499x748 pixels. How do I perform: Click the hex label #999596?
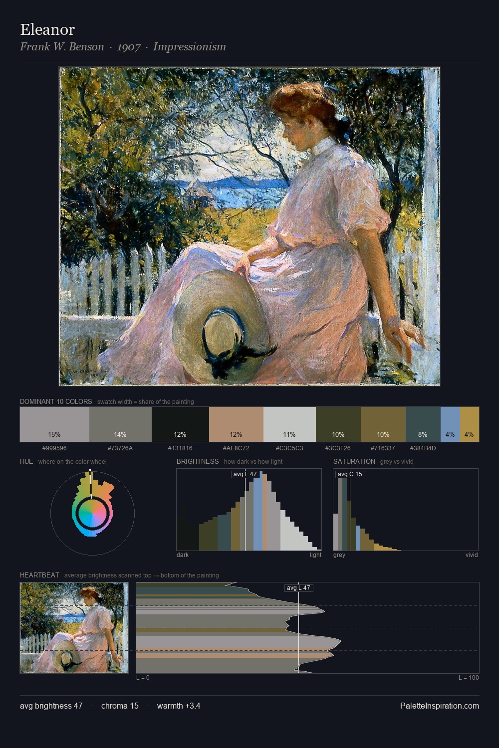coord(54,448)
